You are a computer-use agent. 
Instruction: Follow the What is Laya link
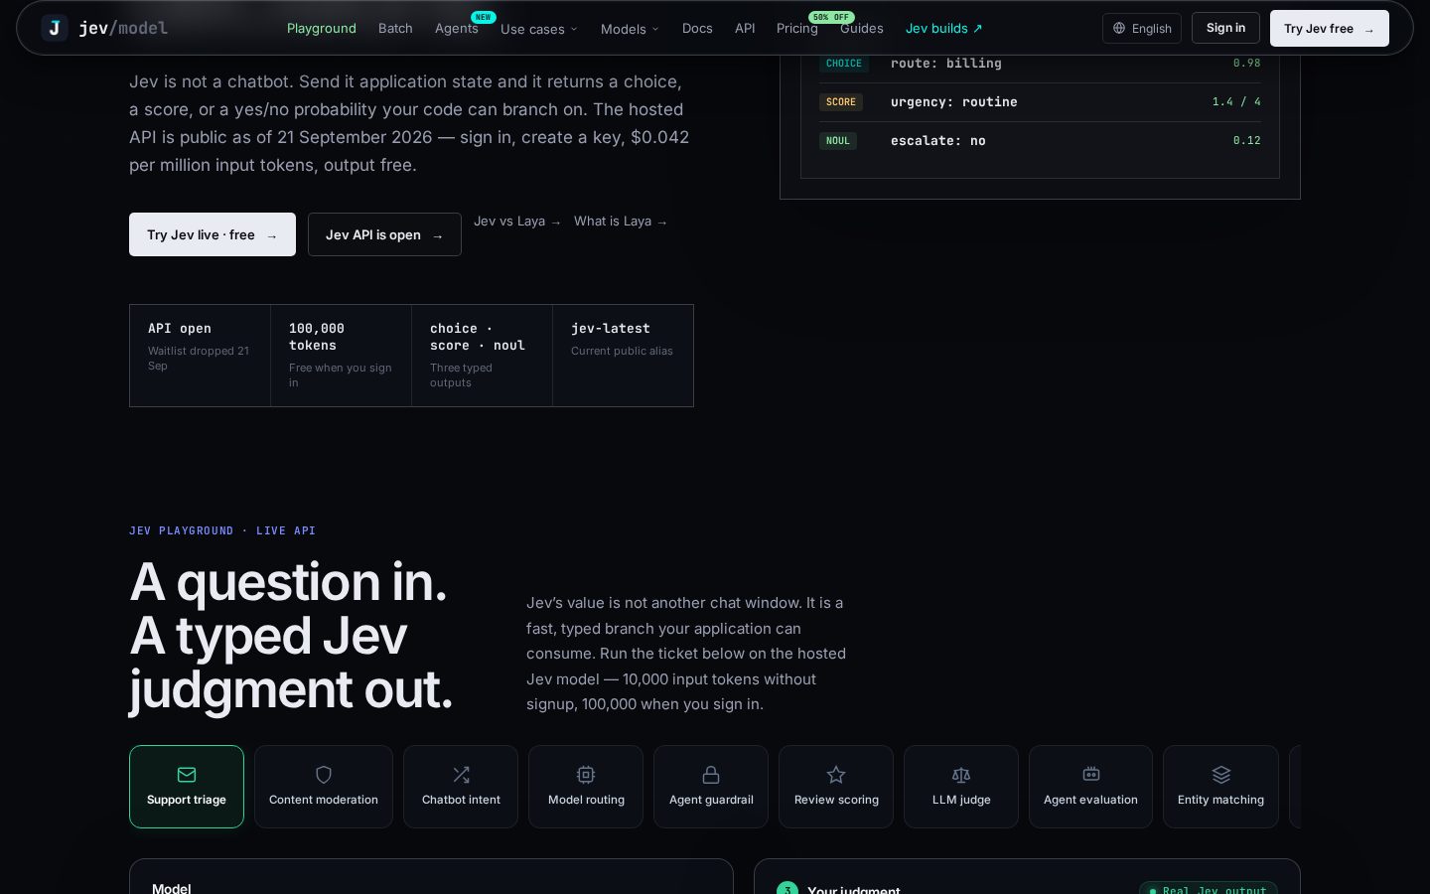[621, 222]
